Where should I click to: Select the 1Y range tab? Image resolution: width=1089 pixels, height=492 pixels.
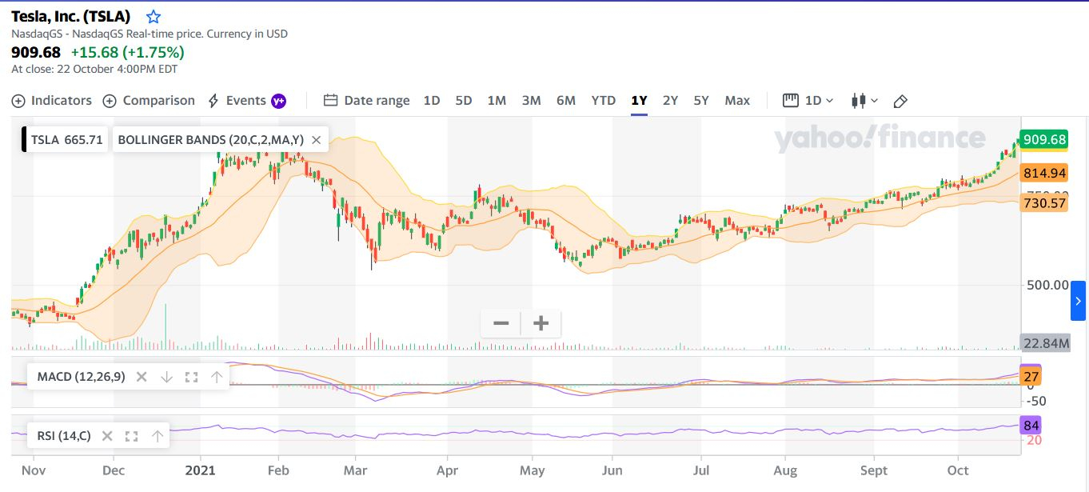coord(639,101)
